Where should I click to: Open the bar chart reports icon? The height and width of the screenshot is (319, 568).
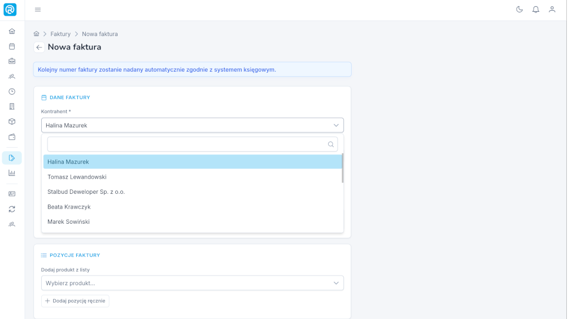click(12, 173)
